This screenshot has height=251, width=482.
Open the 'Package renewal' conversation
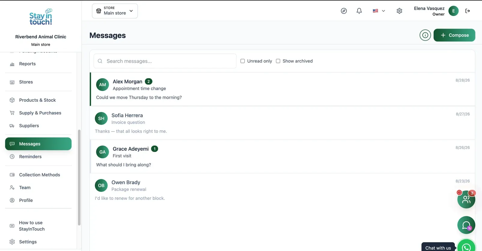click(x=283, y=190)
